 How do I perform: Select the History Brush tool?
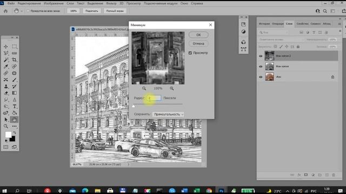tap(15, 86)
